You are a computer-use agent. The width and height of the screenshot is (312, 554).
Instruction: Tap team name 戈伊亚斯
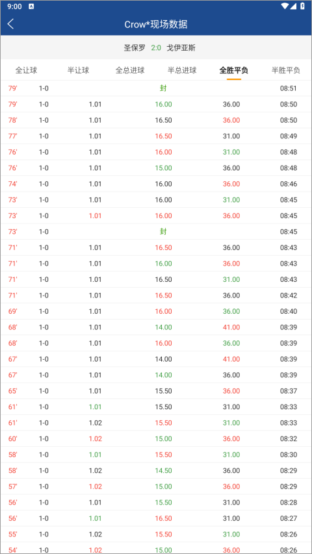181,47
